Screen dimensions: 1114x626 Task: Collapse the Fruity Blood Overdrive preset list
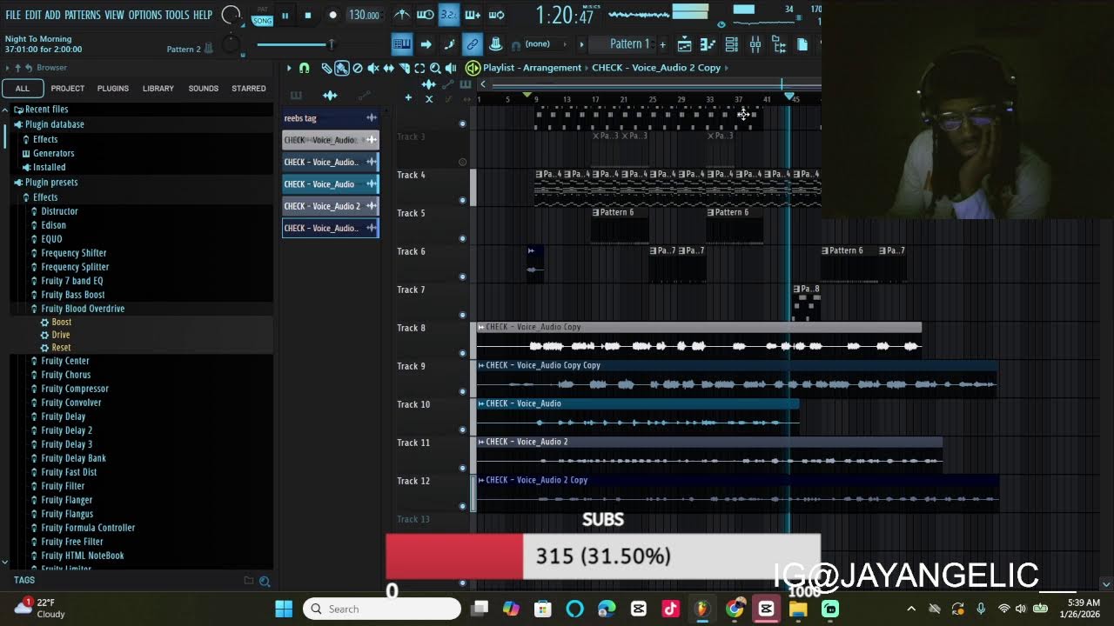pyautogui.click(x=83, y=309)
